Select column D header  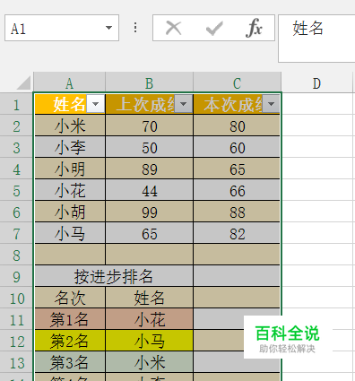point(316,82)
